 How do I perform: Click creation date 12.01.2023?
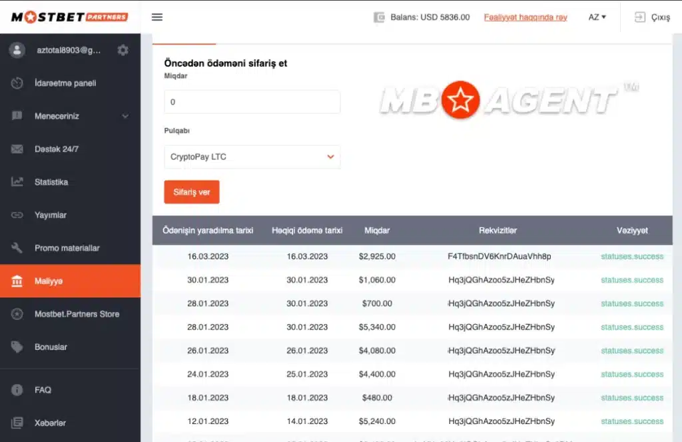[x=208, y=421]
